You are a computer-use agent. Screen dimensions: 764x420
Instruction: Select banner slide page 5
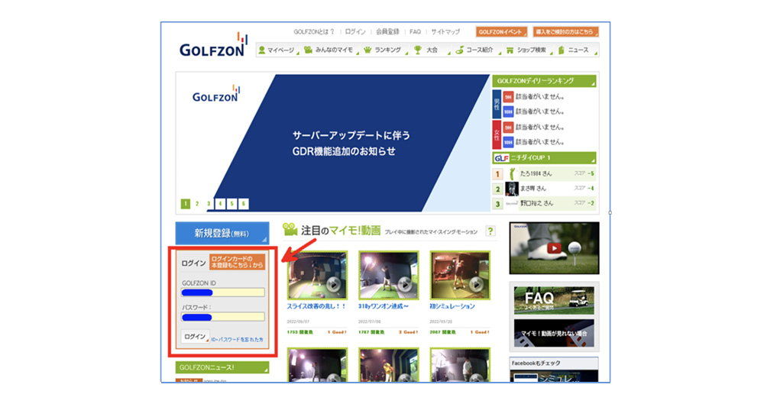(x=232, y=204)
